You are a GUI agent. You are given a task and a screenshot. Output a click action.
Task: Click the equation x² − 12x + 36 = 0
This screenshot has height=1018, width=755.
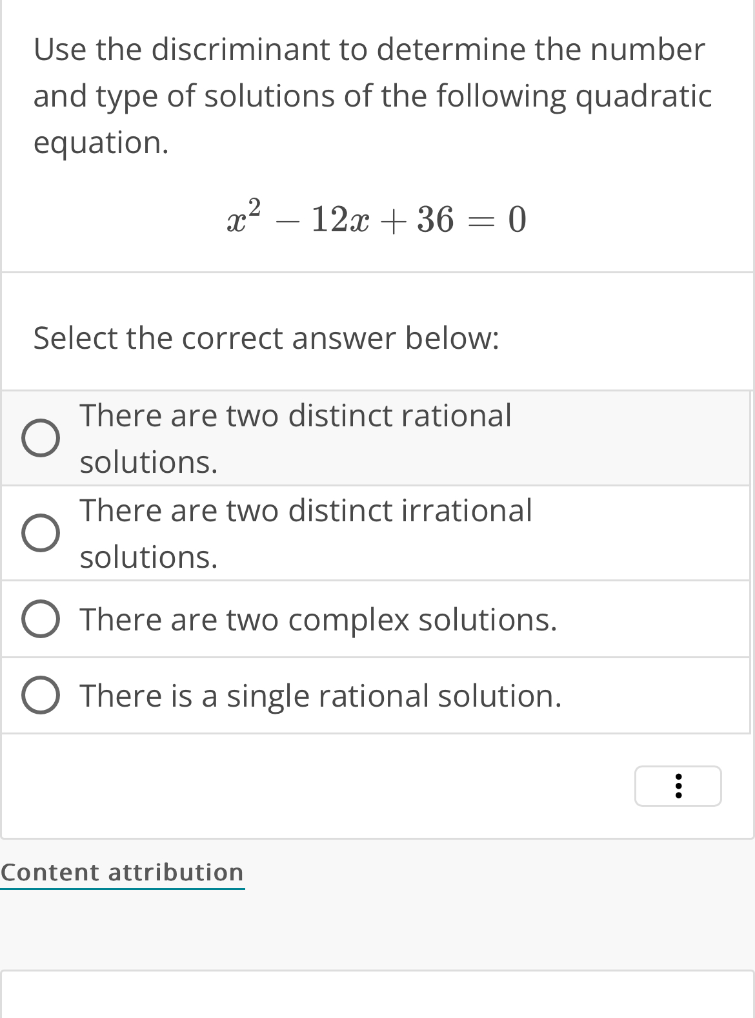coord(376,220)
